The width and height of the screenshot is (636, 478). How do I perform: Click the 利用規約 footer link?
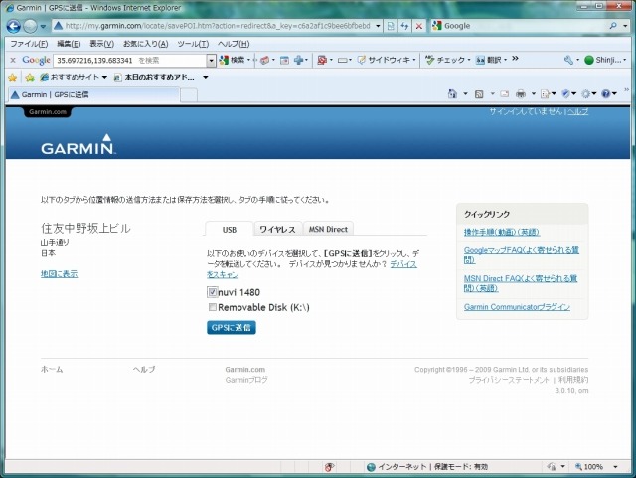pyautogui.click(x=573, y=380)
